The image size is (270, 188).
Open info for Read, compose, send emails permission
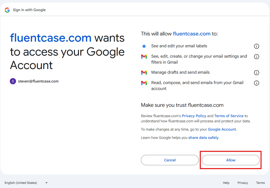coord(256,83)
